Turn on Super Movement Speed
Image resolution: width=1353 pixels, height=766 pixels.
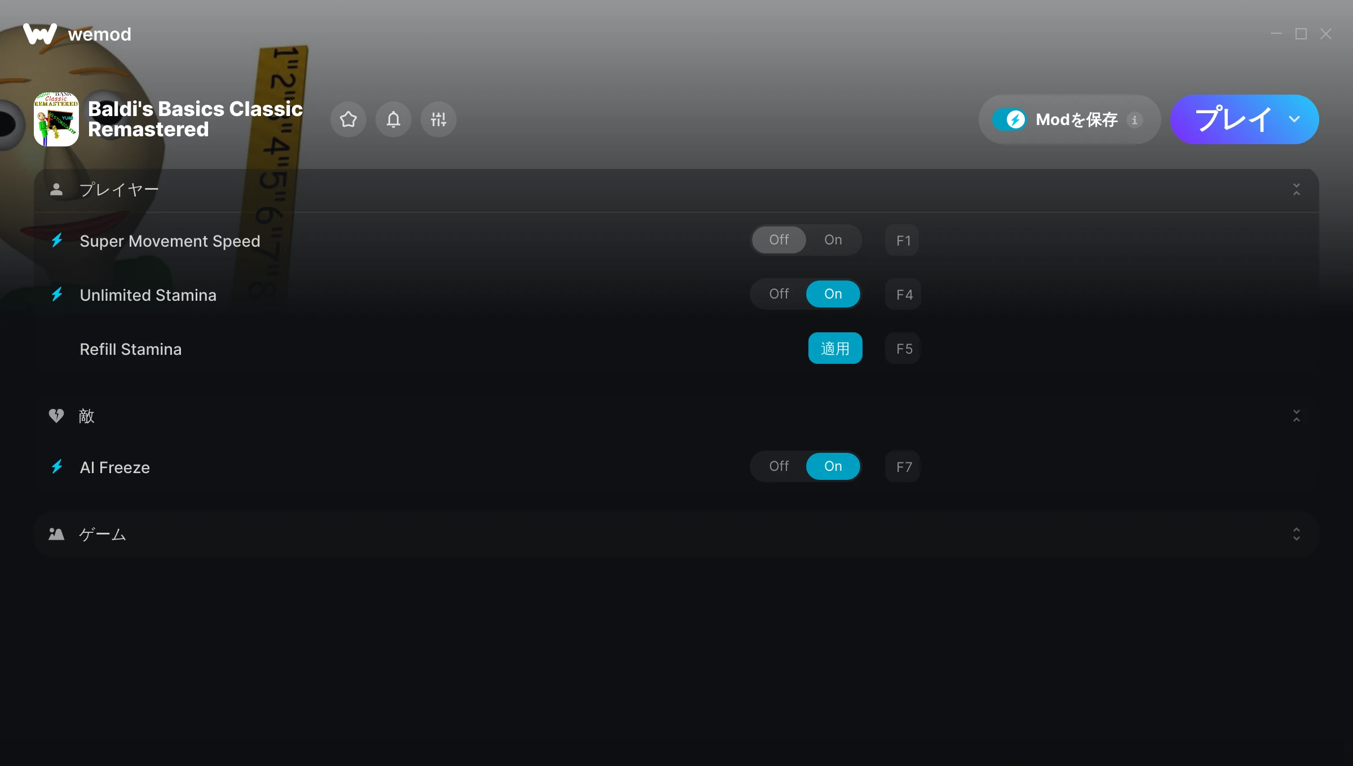click(x=833, y=240)
